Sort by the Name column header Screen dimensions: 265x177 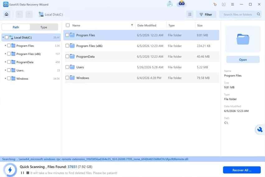[76, 25]
